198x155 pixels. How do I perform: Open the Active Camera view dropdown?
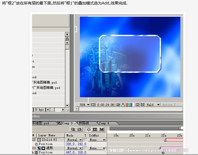[172, 105]
